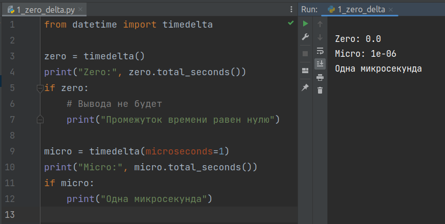Click string "Одна микросекунда" on line 12

[154, 199]
